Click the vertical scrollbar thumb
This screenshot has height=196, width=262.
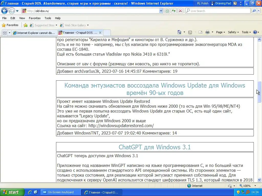(x=259, y=92)
